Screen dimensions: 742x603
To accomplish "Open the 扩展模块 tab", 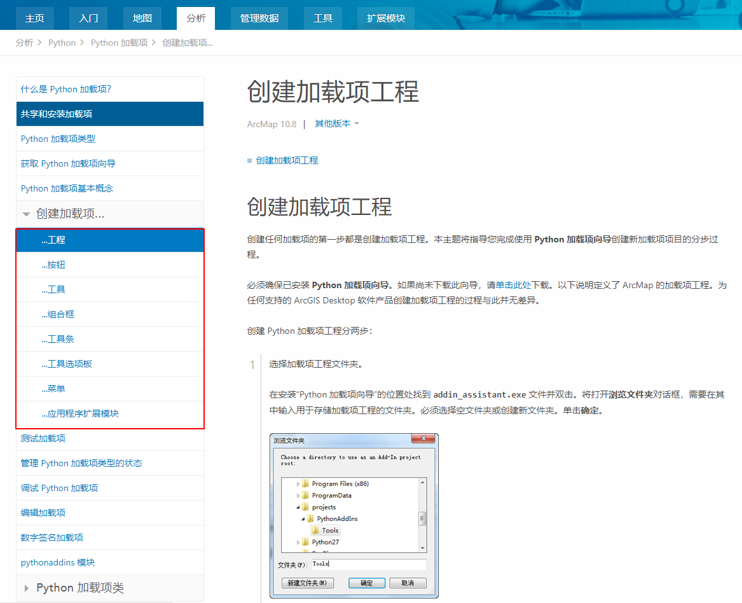I will pos(385,18).
